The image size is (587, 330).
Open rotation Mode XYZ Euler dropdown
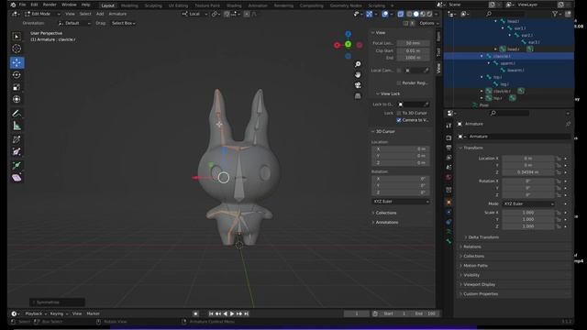528,203
